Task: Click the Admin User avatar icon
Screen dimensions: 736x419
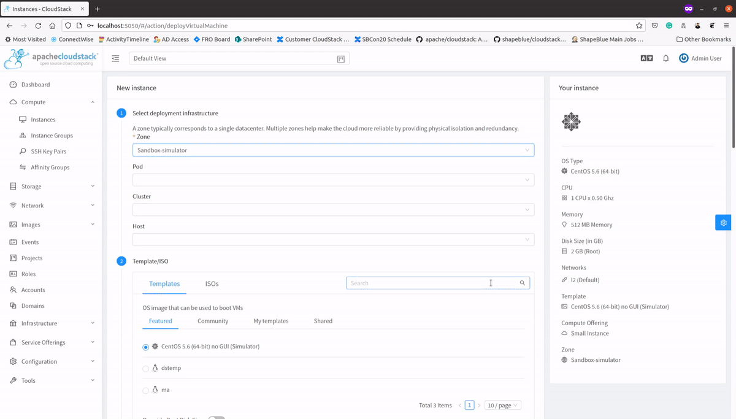Action: pyautogui.click(x=684, y=58)
